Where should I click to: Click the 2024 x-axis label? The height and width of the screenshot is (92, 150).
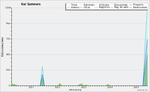110,87
